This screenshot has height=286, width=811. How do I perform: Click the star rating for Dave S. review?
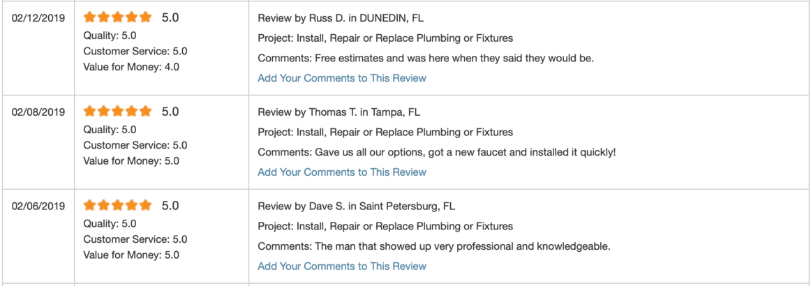tap(117, 205)
